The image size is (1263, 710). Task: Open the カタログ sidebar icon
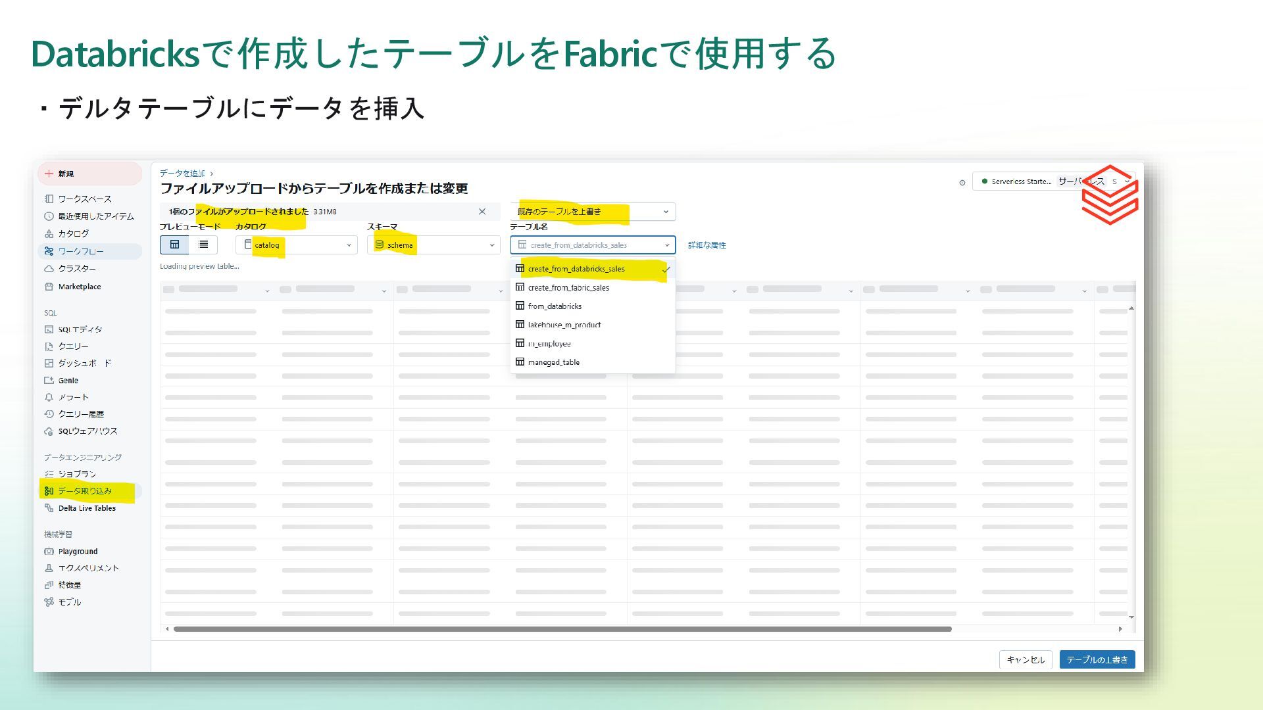(x=49, y=233)
